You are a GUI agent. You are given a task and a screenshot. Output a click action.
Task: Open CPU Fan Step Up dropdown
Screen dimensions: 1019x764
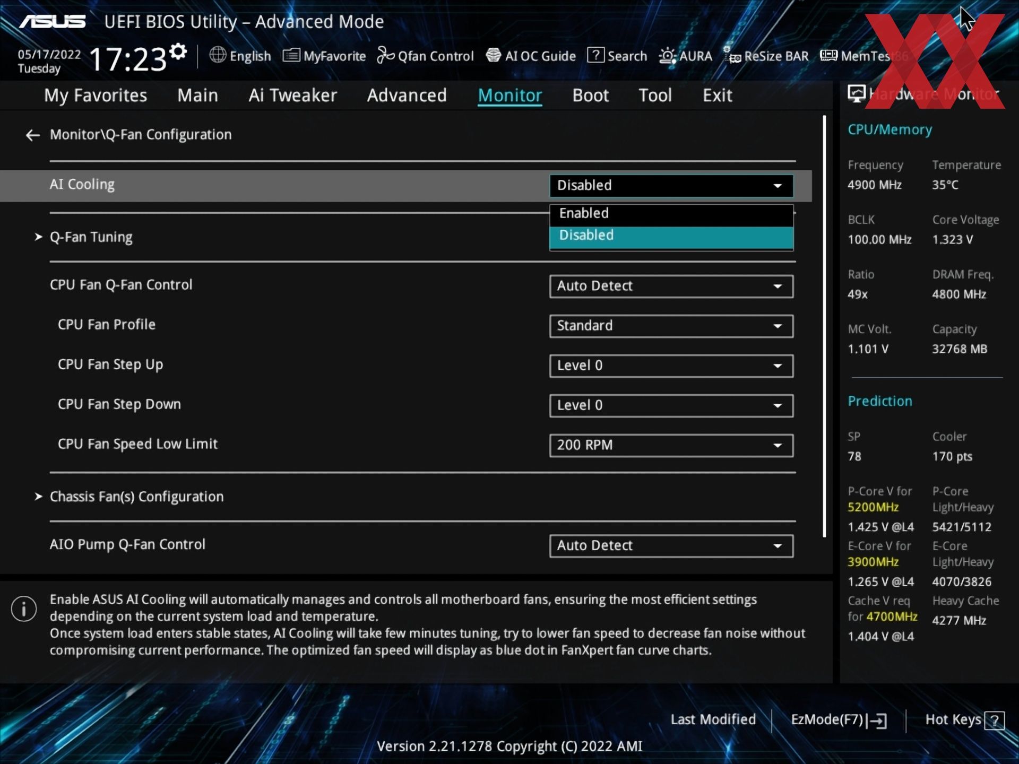(671, 366)
